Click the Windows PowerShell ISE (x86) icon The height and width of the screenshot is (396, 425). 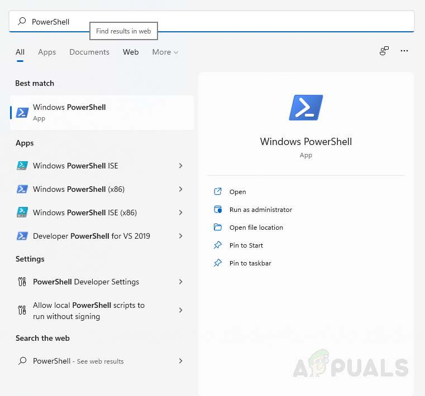click(x=22, y=213)
